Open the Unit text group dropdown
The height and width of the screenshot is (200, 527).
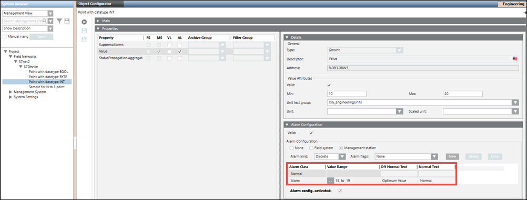click(423, 103)
